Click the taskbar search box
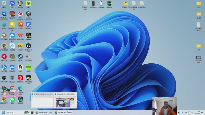 (18, 112)
